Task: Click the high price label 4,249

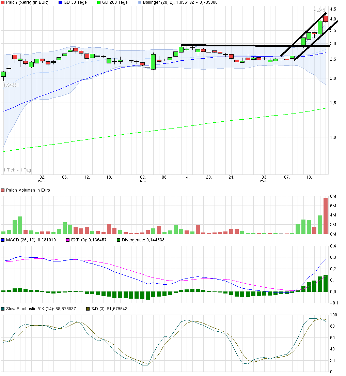Action: pos(320,10)
